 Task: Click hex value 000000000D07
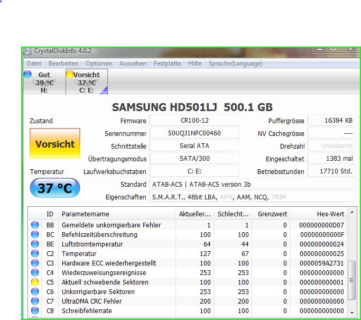(x=322, y=225)
